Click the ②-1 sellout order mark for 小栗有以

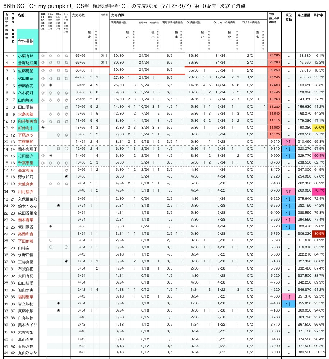click(104, 56)
